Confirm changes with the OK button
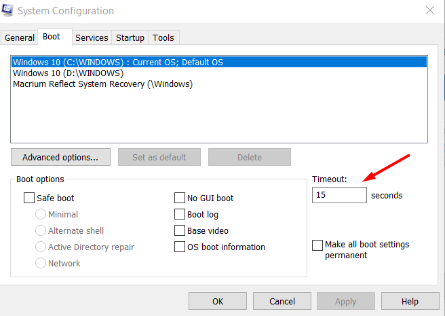Screen dimensions: 445x316 [x=218, y=301]
